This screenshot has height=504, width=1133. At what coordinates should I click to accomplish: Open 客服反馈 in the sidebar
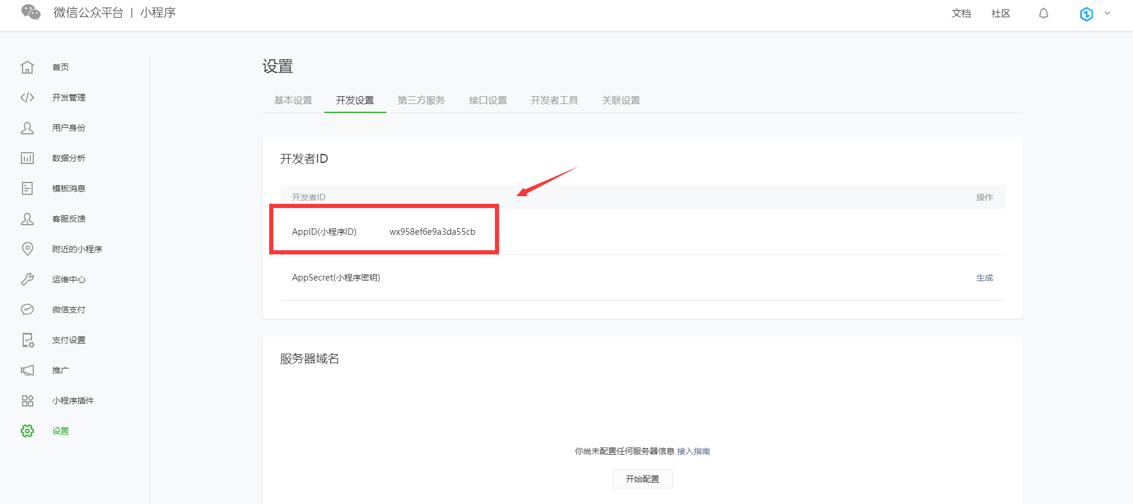tap(69, 219)
